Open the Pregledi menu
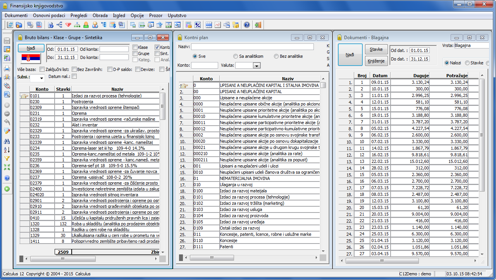This screenshot has height=280, width=496. [79, 16]
